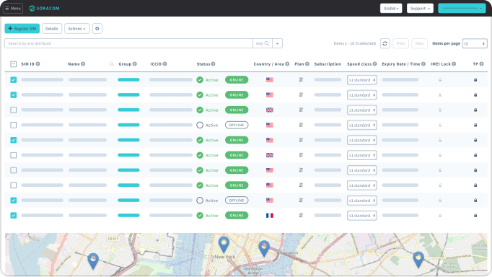Viewport: 492px width, 277px height.
Task: Uncheck the fifth SIM row checkbox
Action: point(14,140)
